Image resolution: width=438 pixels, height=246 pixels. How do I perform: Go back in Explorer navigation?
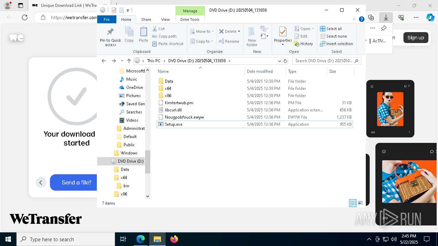pyautogui.click(x=104, y=61)
